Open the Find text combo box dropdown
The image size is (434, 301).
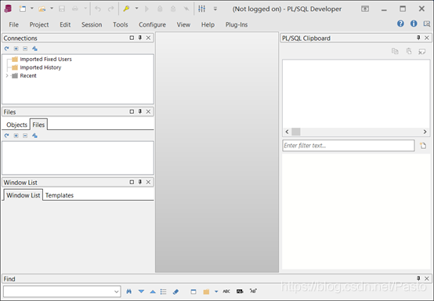(117, 292)
